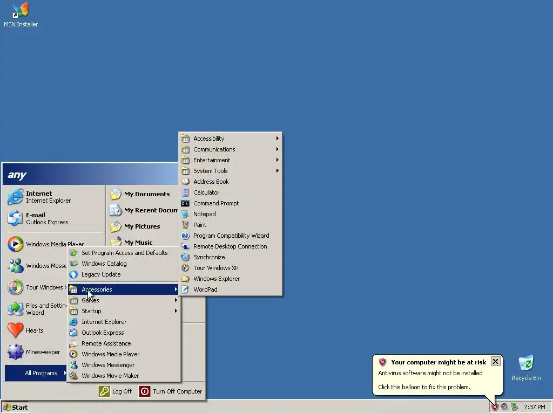The width and height of the screenshot is (553, 414).
Task: Open Remote Desktop Connection
Action: click(230, 246)
